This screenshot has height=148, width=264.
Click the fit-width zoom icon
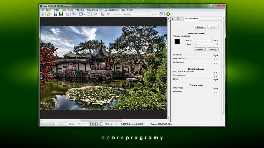[101, 124]
